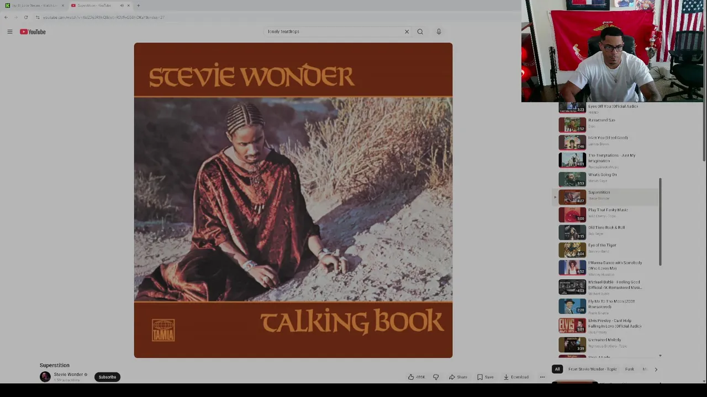Subscribe to Stevie Wonder channel
Screen dimensions: 707x397
pyautogui.click(x=107, y=377)
